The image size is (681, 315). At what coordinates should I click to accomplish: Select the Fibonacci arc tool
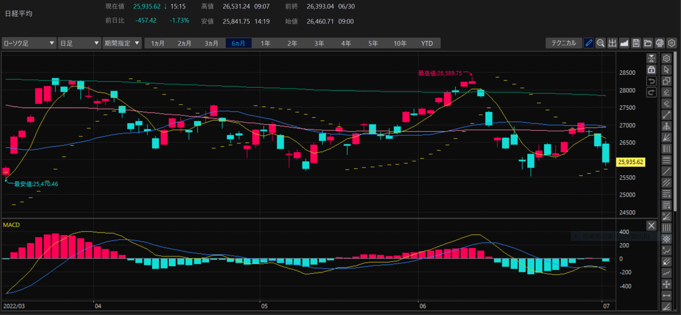coord(667,126)
